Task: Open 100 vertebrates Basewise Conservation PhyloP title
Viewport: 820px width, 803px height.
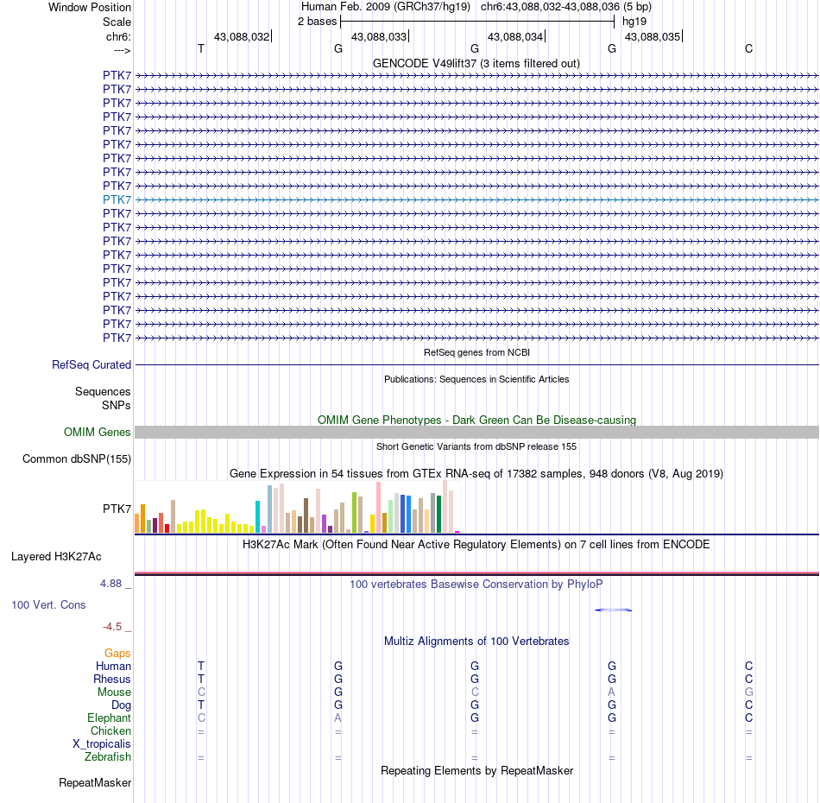Action: pyautogui.click(x=476, y=585)
